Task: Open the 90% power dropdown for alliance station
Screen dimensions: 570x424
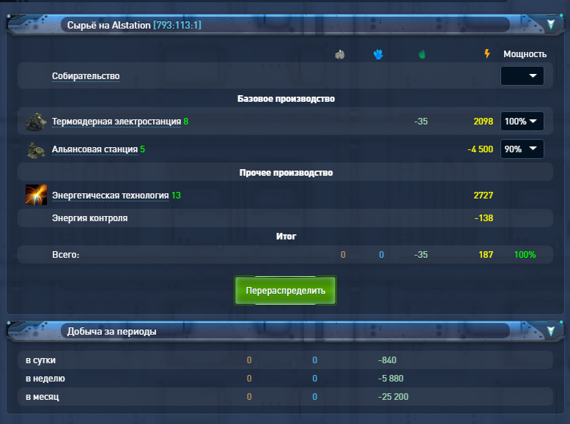Action: point(522,149)
